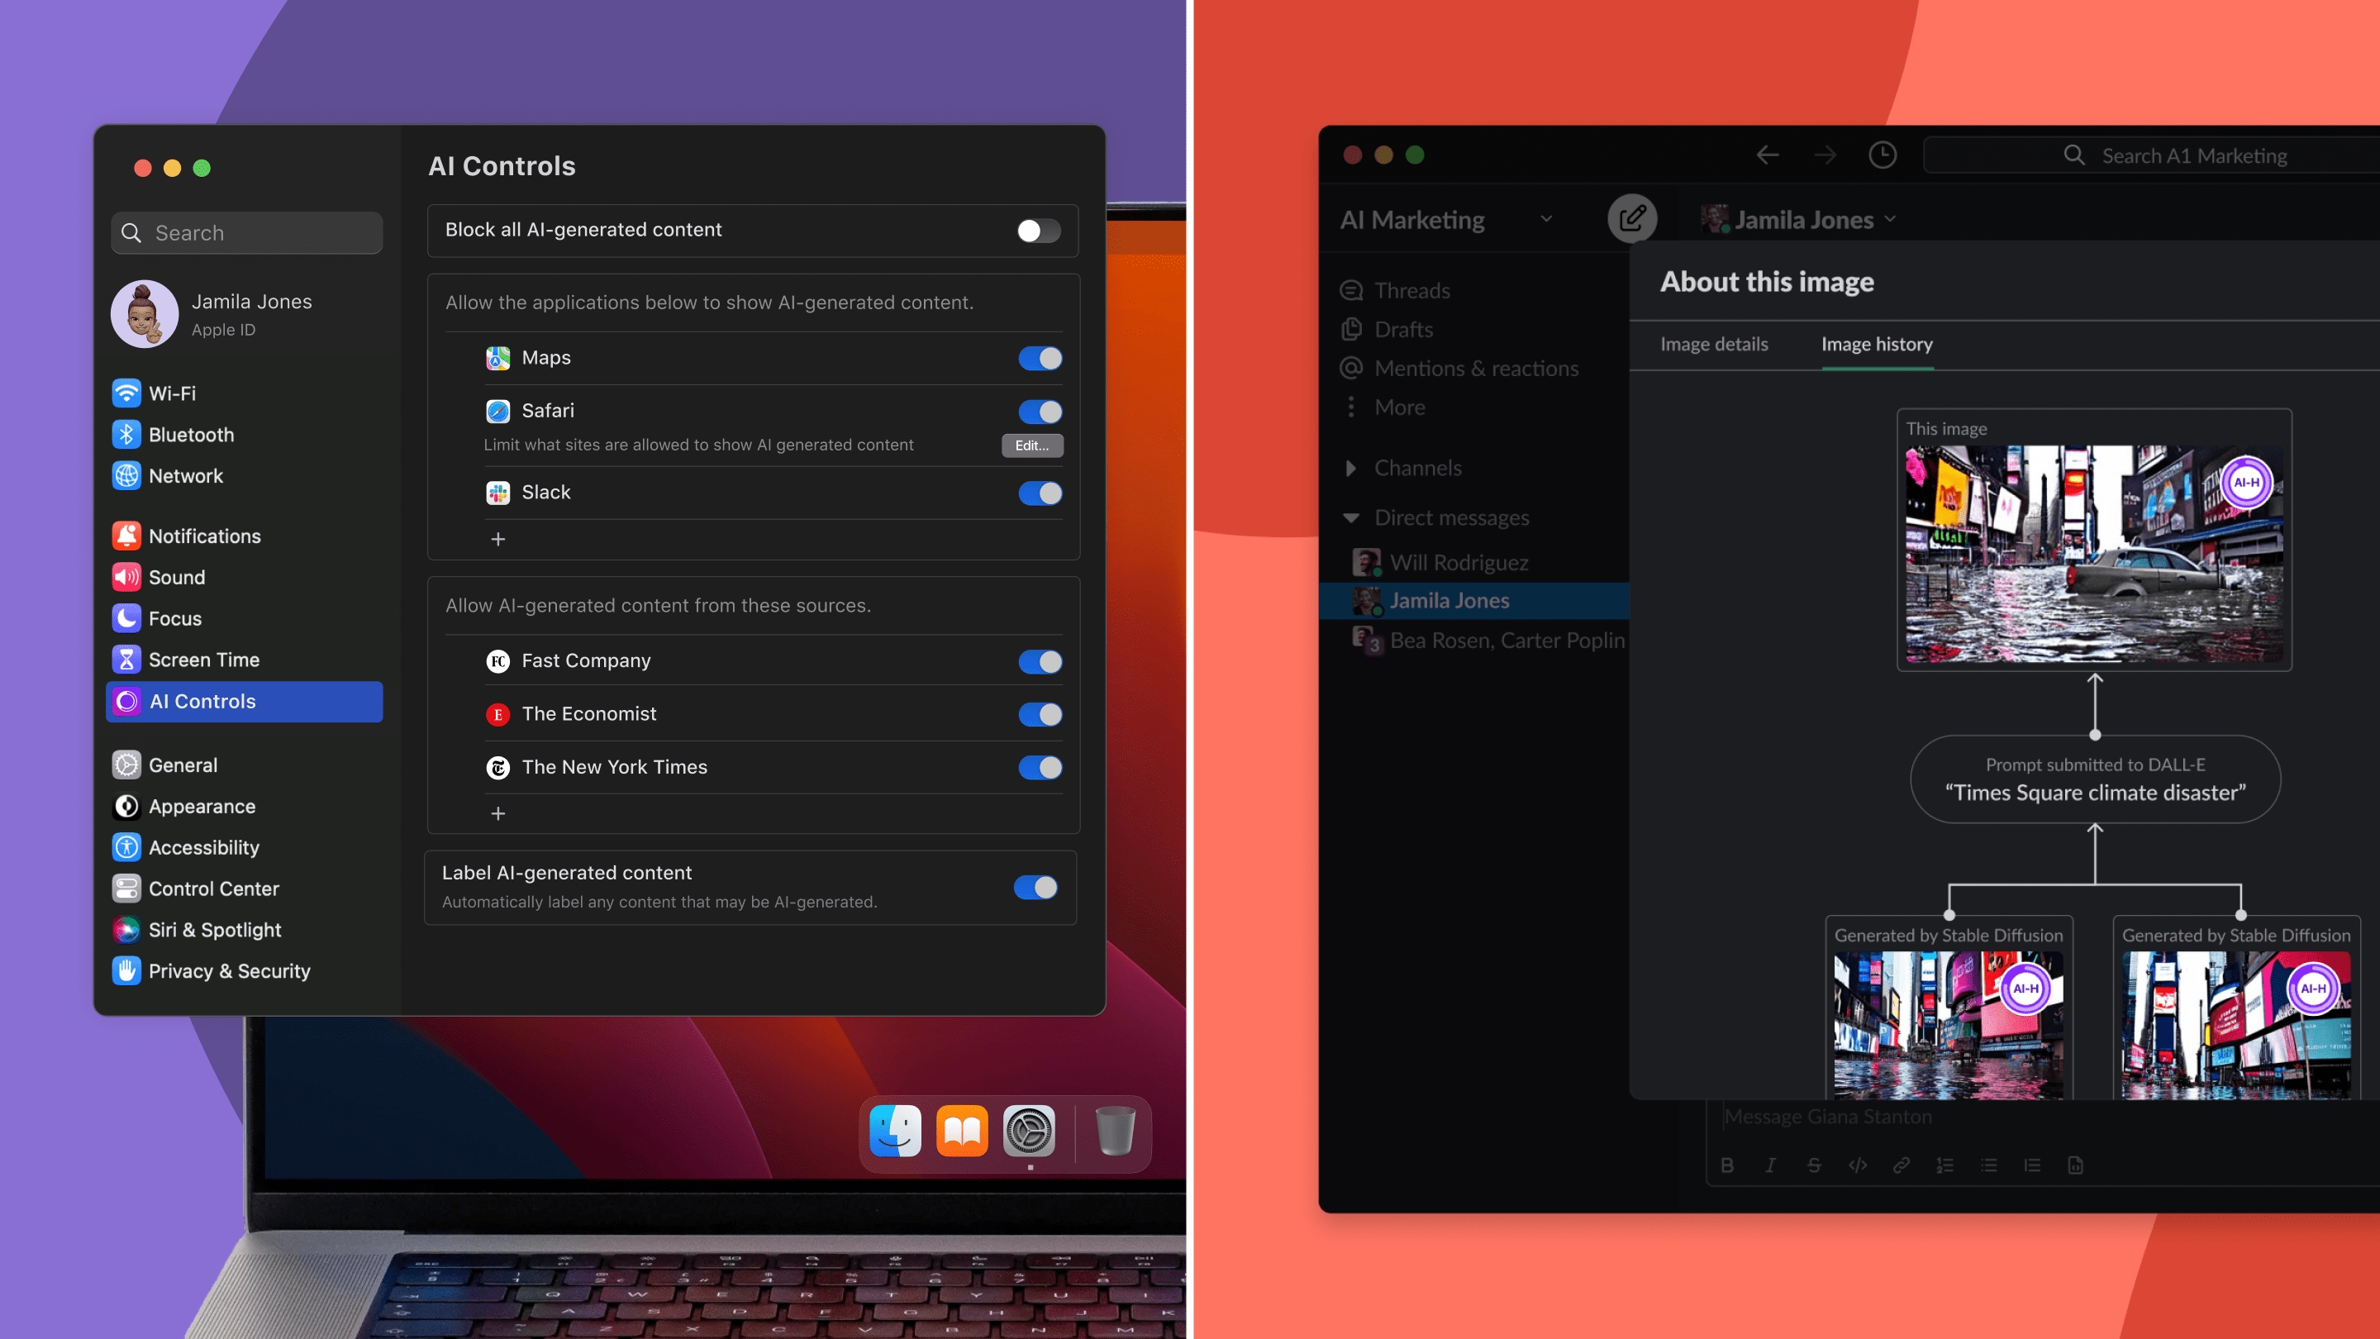Screen dimensions: 2380x1339
Task: Open Trash in the Dock
Action: 1115,1130
